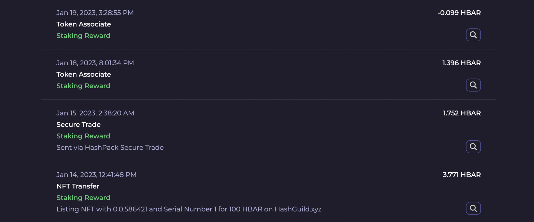Open details via magnifier on Jan 18 transaction
Screen dimensions: 534x222
473,85
